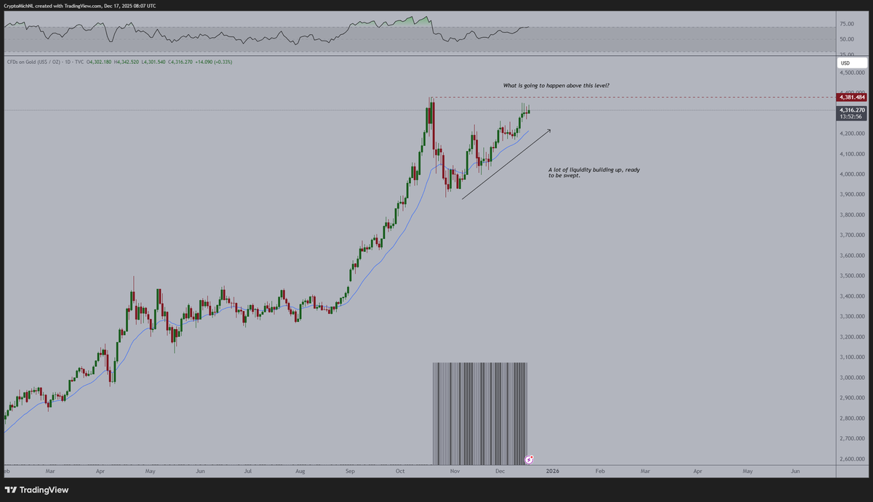
Task: Click the 4,500.000 price axis label
Action: (851, 73)
